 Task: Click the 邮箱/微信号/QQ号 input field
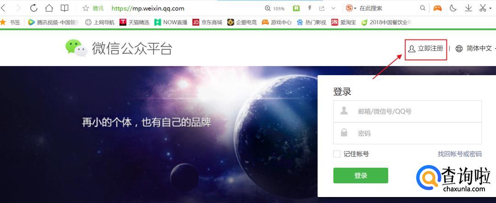click(x=407, y=111)
